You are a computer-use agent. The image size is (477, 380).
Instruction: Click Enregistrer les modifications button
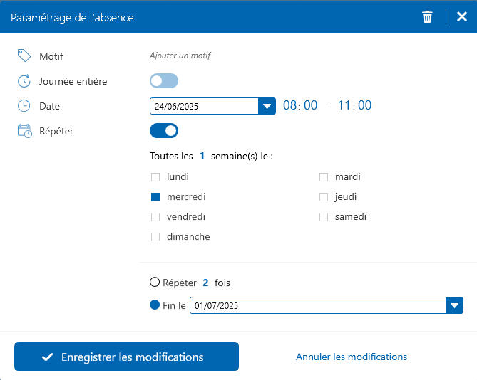coord(126,357)
